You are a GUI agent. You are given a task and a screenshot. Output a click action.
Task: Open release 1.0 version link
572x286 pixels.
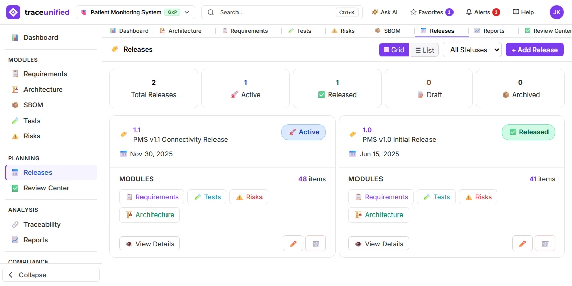[x=367, y=130]
